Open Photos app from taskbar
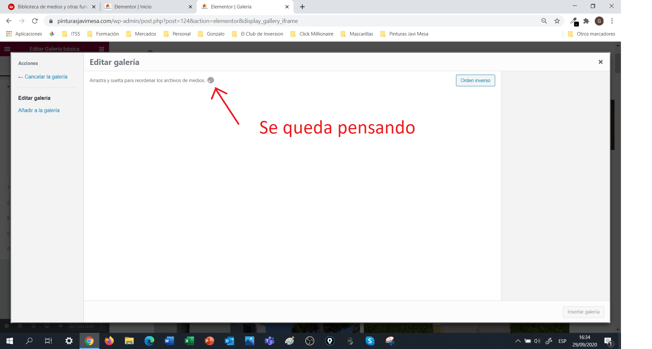652x349 pixels. [x=249, y=341]
